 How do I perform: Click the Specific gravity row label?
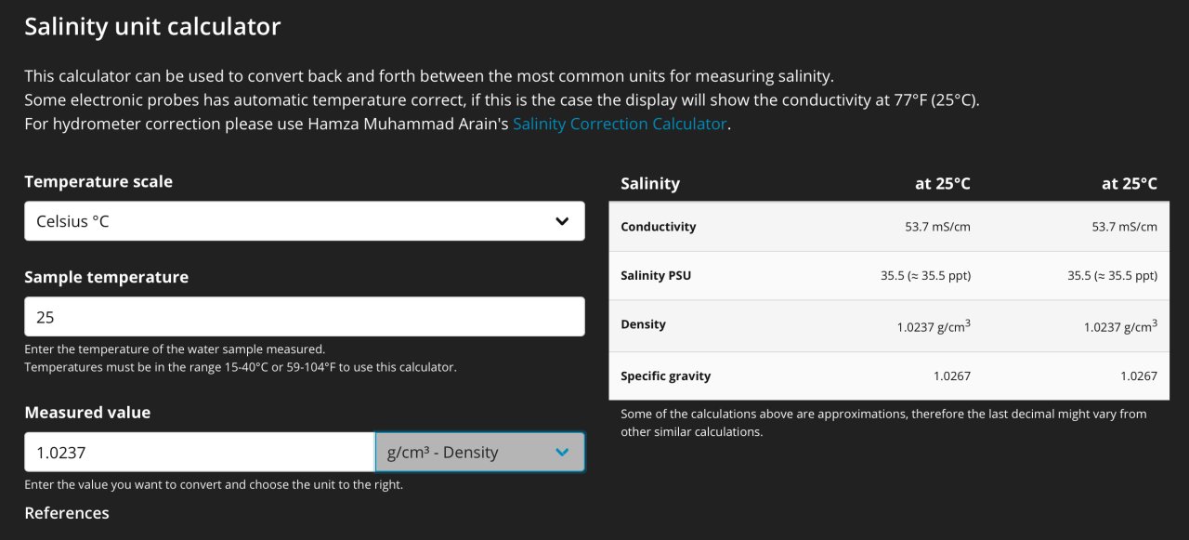click(x=665, y=376)
